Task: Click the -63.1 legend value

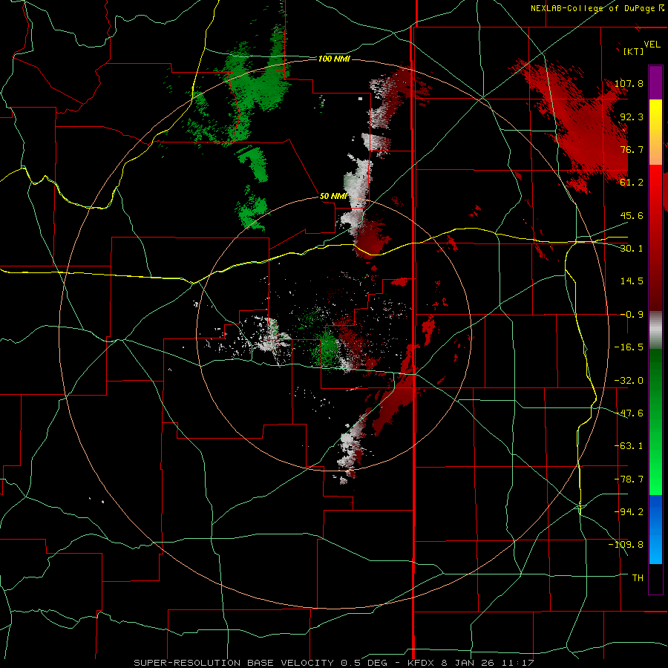Action: coord(629,446)
